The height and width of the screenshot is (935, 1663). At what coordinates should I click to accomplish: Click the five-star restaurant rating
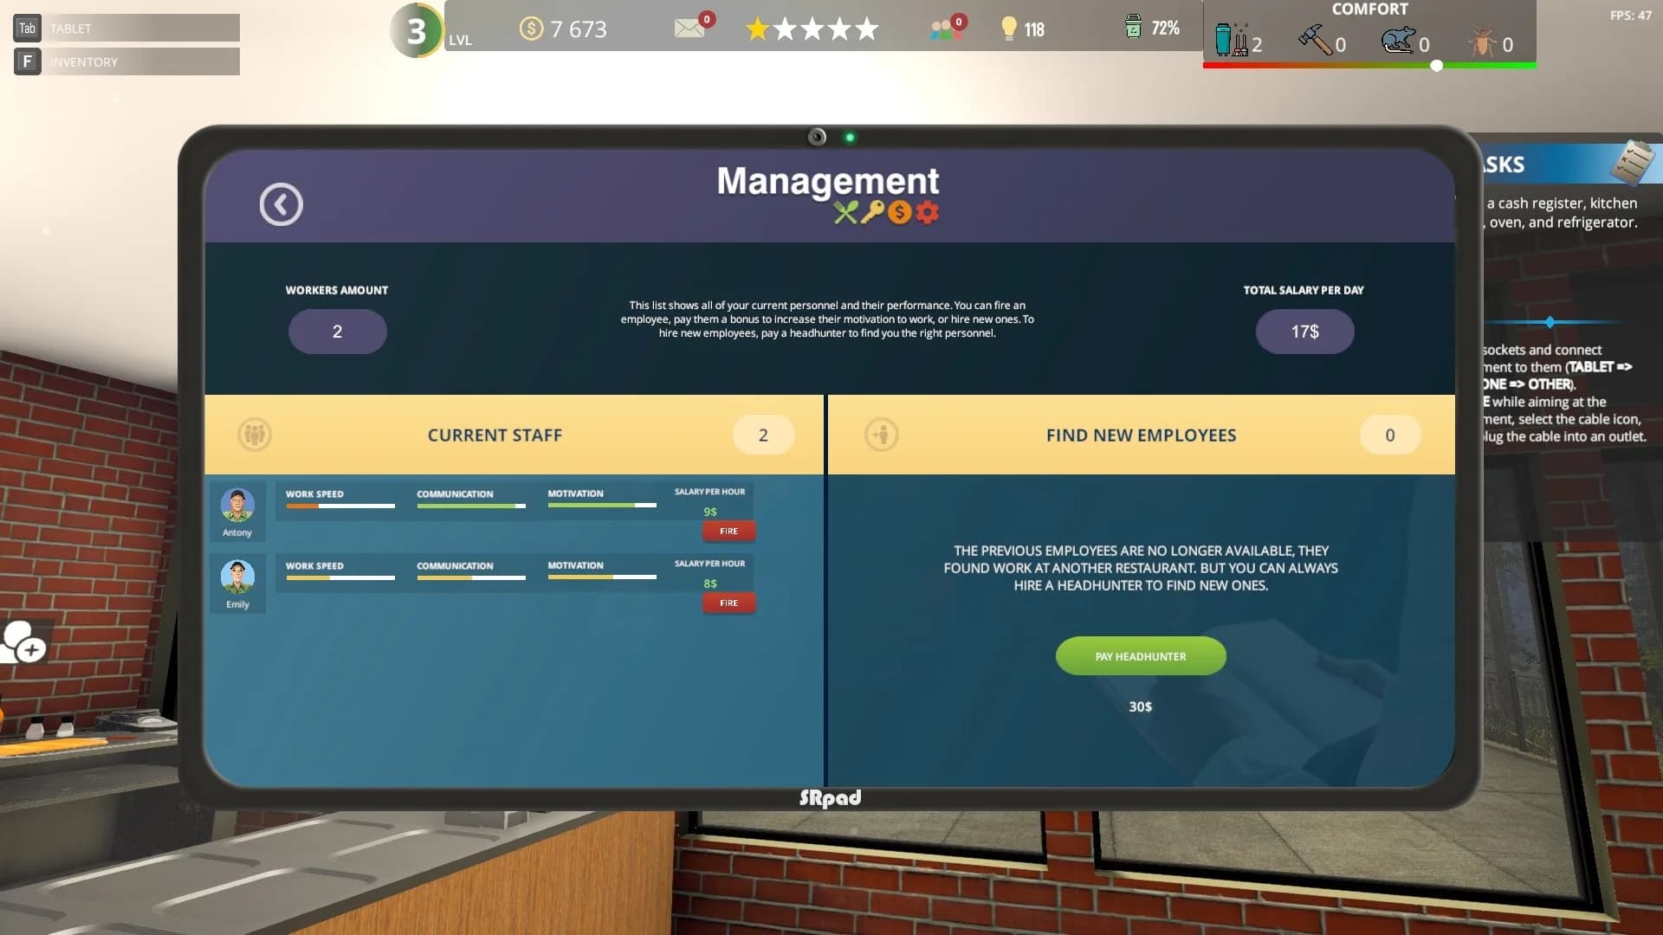[812, 29]
